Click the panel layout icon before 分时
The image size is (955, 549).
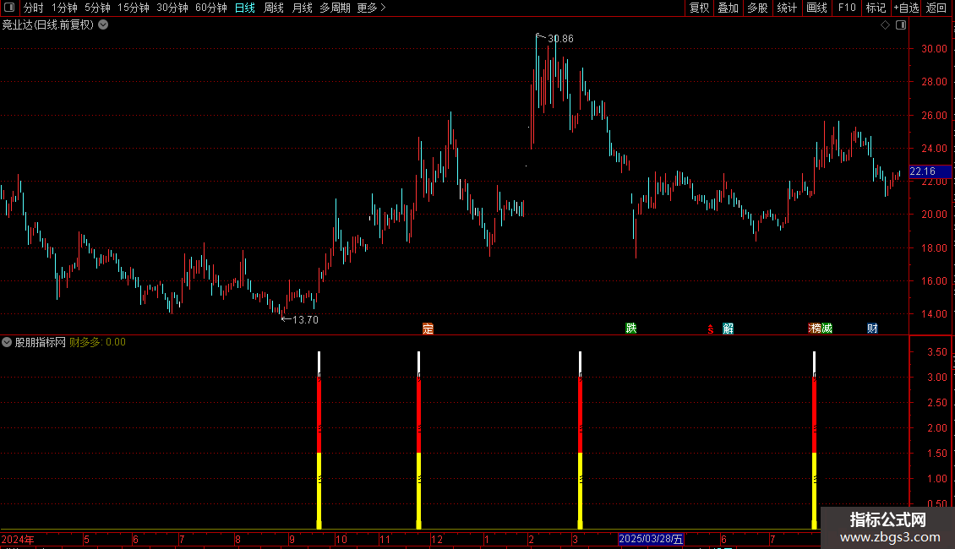click(9, 8)
